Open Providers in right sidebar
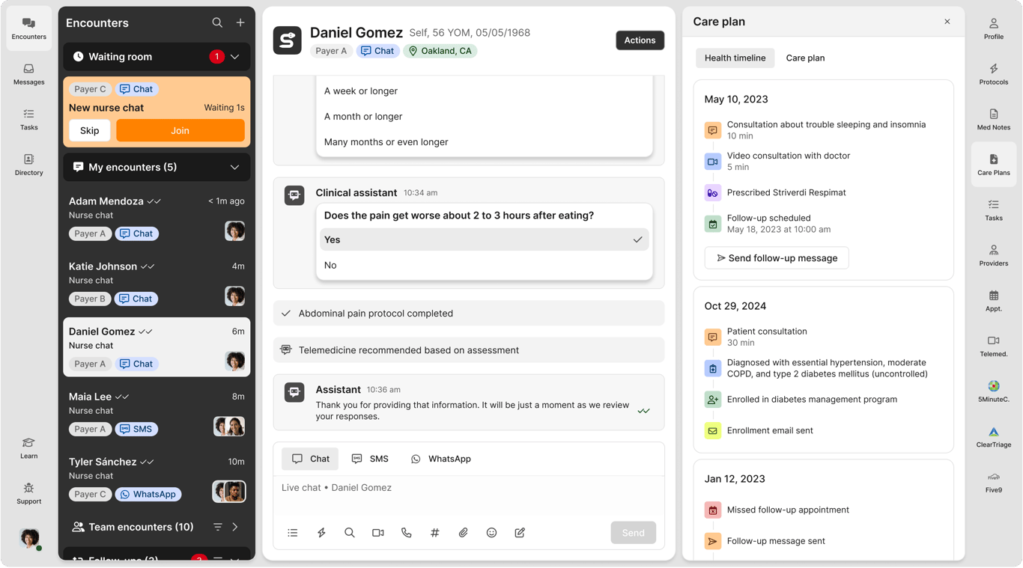This screenshot has width=1023, height=568. point(994,255)
